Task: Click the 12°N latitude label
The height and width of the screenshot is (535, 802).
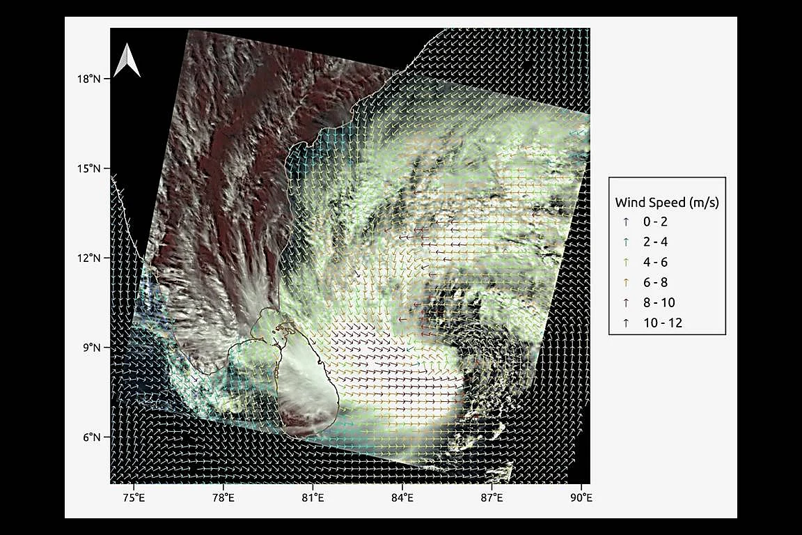Action: tap(89, 258)
